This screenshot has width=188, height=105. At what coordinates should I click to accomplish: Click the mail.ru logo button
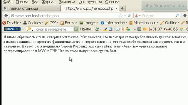click(x=12, y=29)
